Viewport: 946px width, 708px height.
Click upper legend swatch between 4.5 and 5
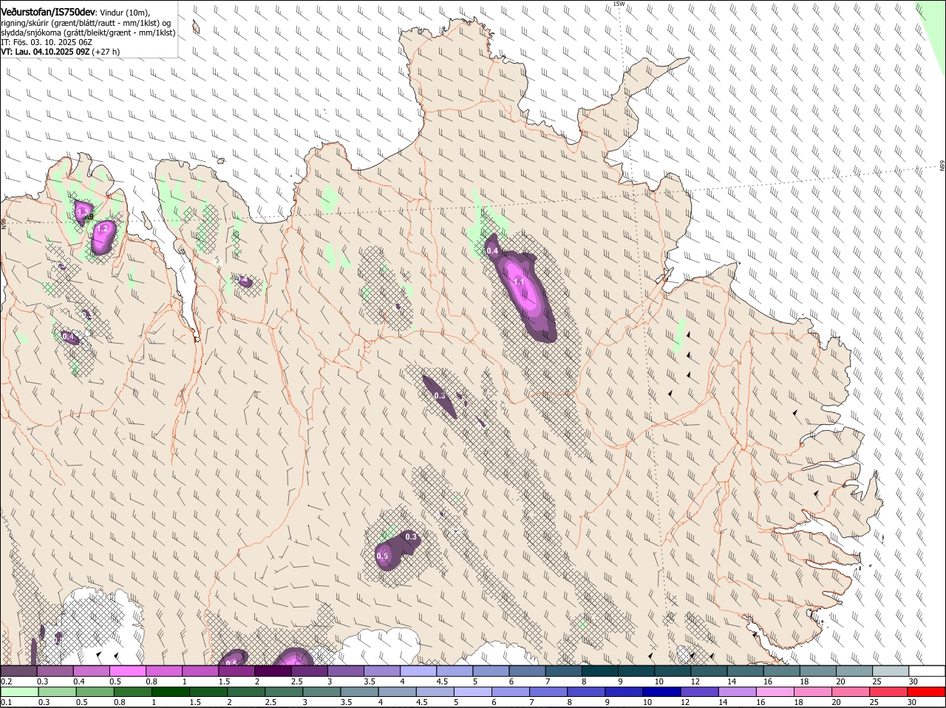click(455, 671)
